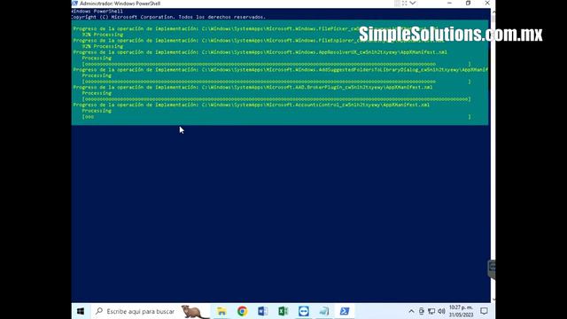Click the Microsoft.AAD.BrokerPlugin line
567x319 pixels.
coord(252,87)
